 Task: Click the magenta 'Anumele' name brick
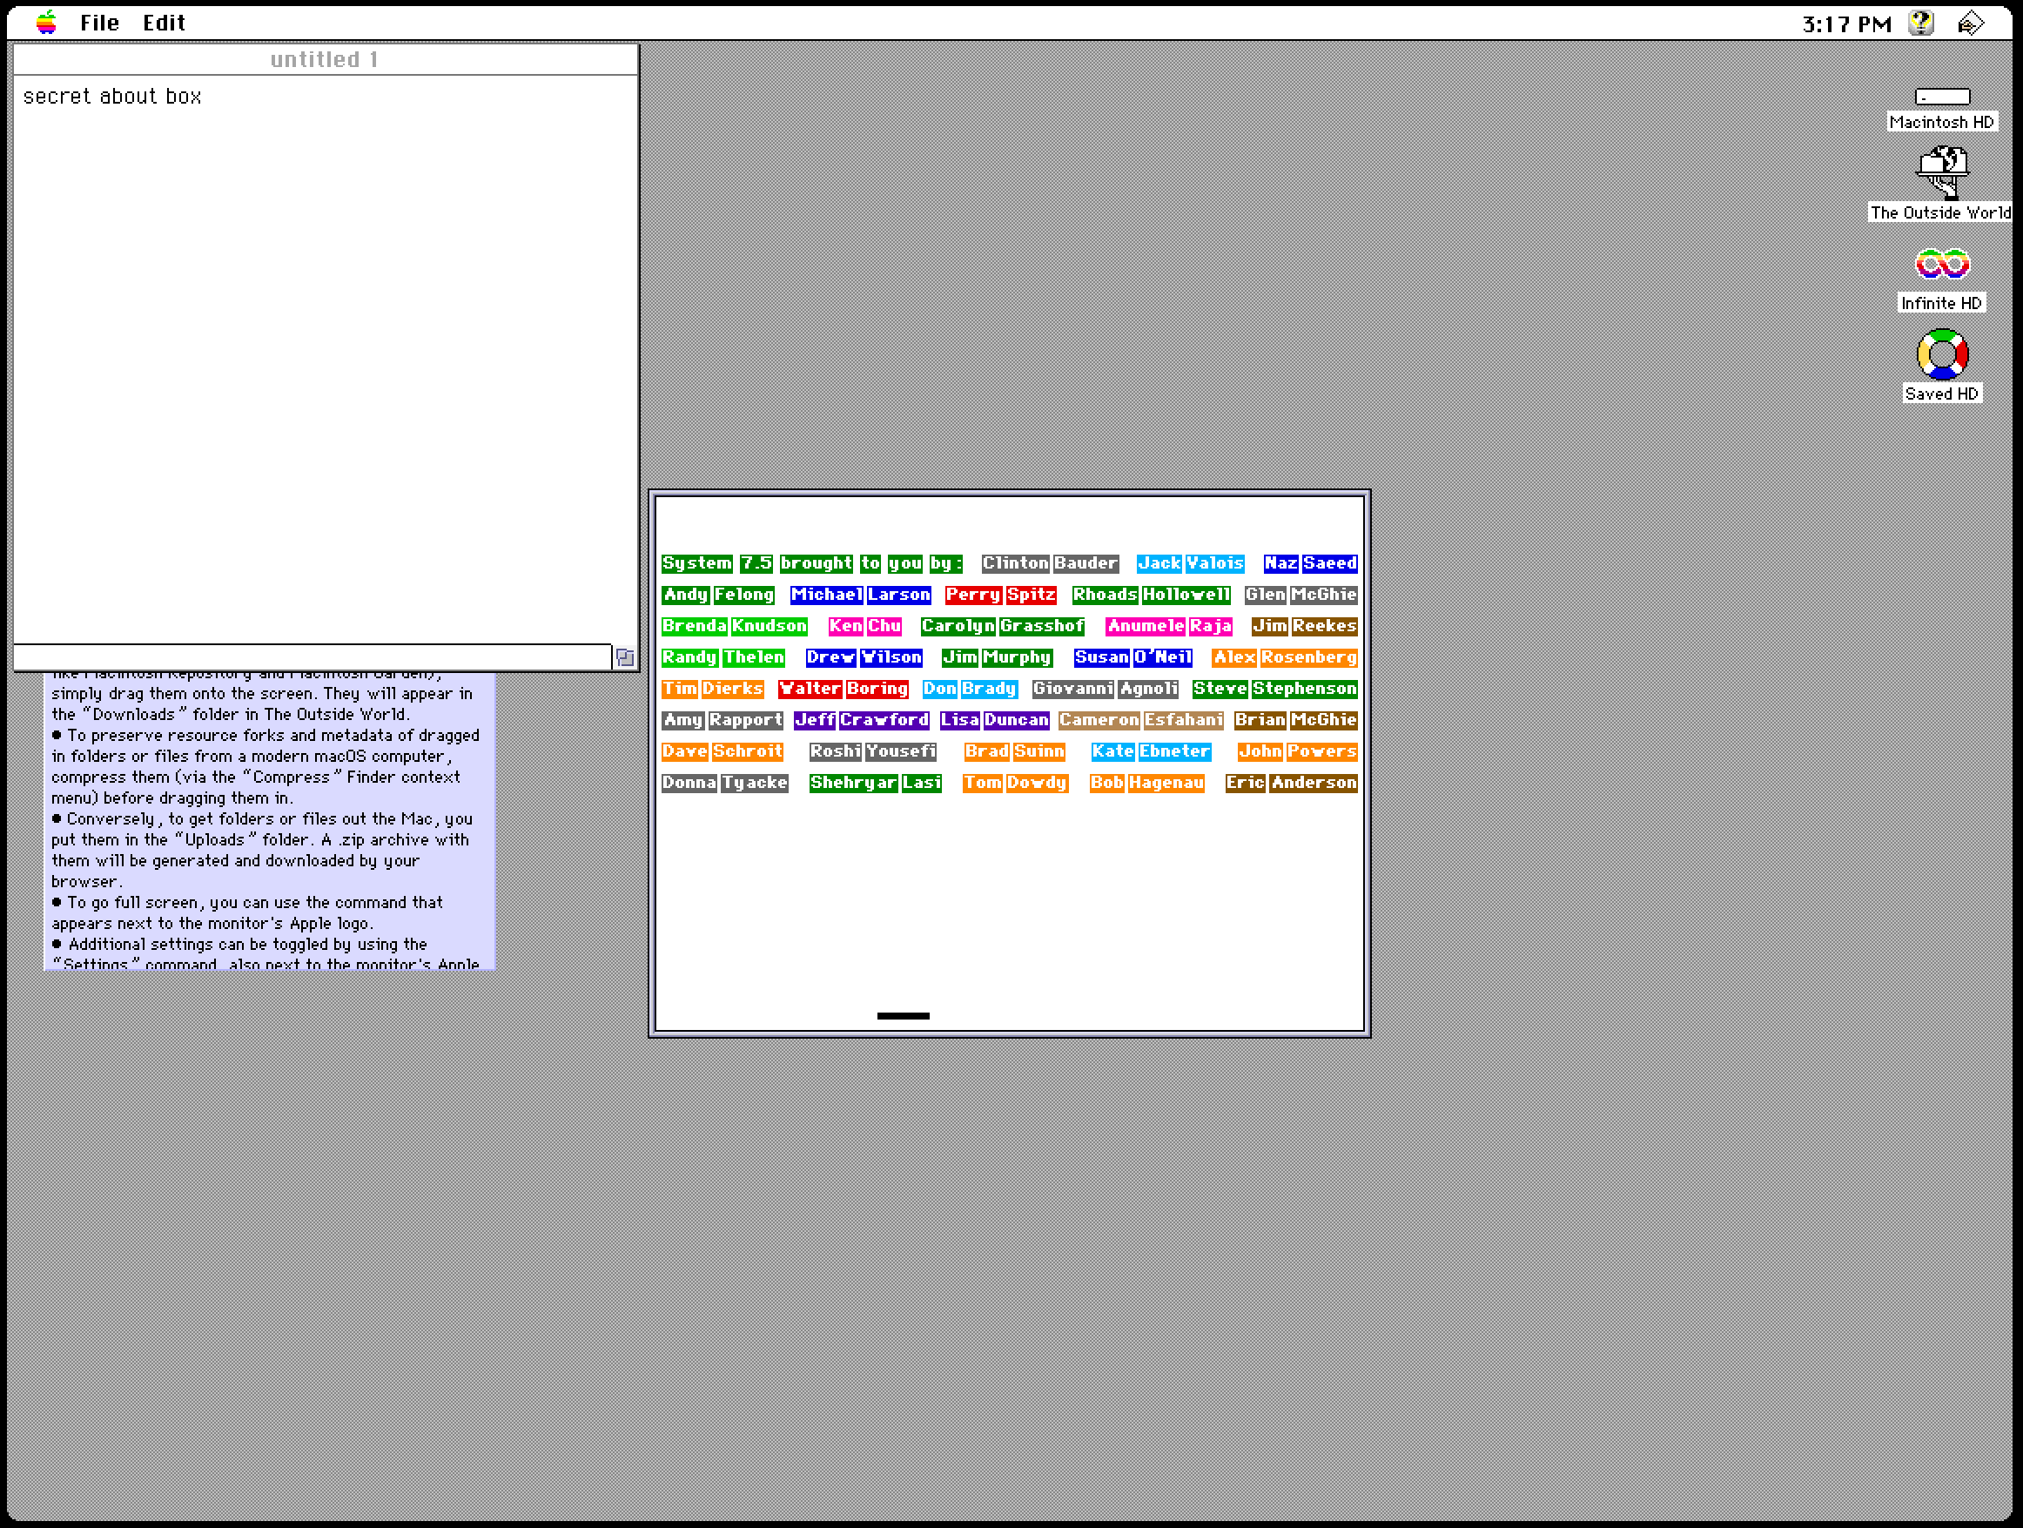coord(1145,626)
